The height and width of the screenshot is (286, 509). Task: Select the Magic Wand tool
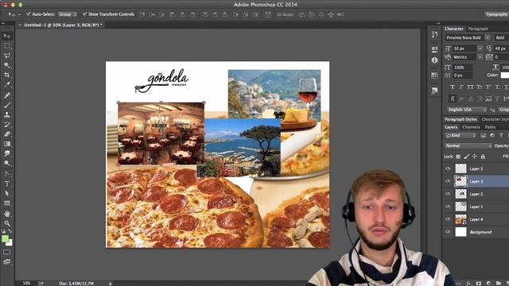coord(7,65)
